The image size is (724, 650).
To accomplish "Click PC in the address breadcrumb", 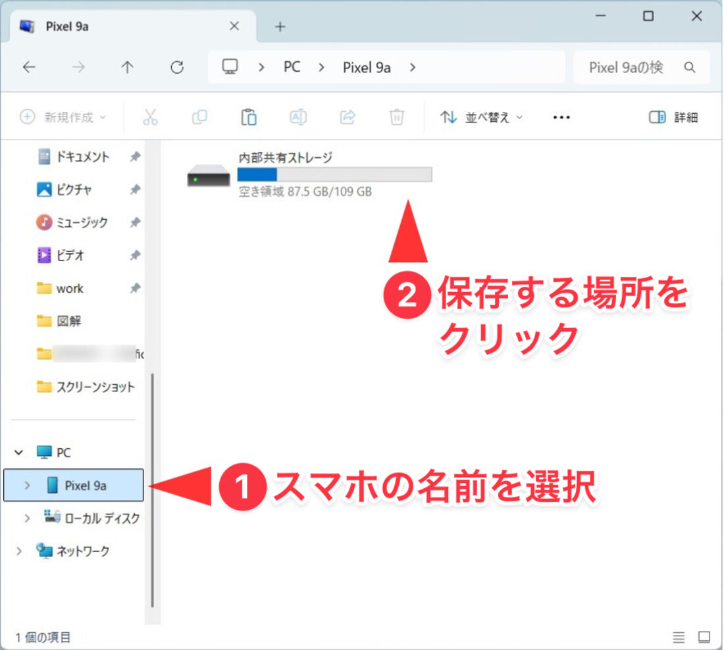I will point(292,67).
